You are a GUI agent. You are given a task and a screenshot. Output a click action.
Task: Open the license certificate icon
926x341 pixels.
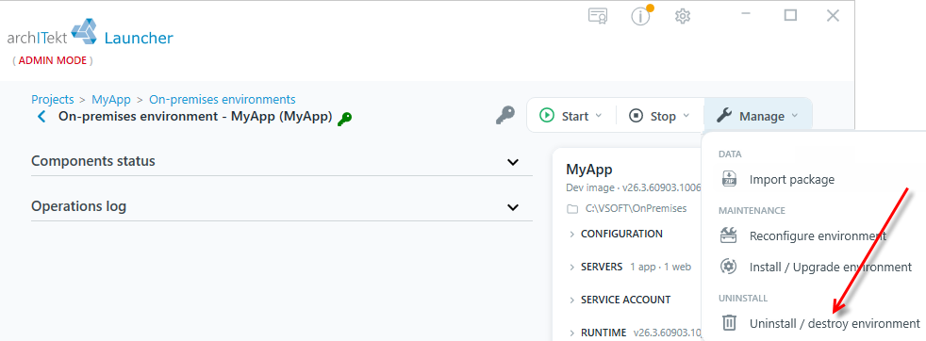pyautogui.click(x=598, y=16)
